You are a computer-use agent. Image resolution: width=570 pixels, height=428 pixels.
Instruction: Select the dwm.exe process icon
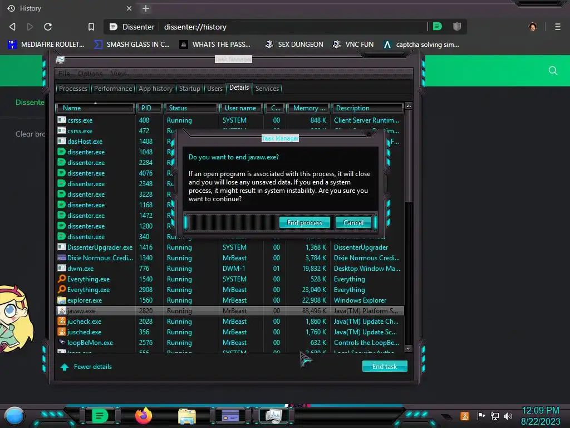pos(62,268)
